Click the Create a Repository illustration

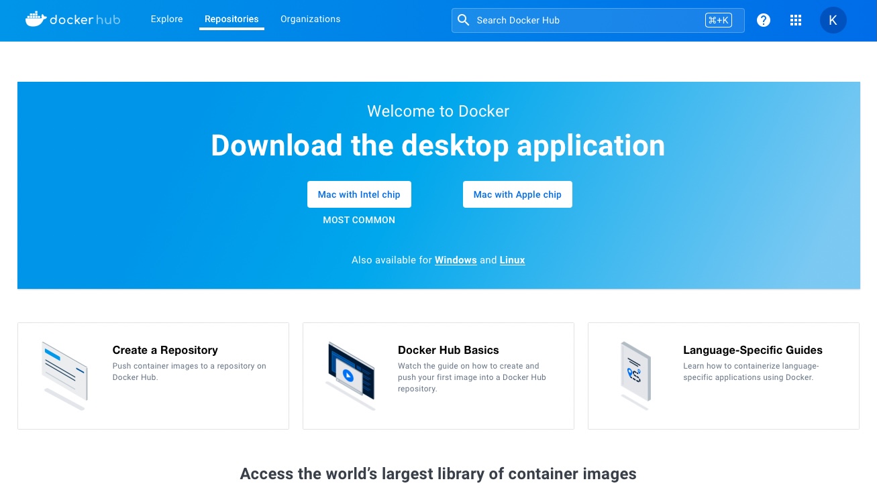coord(65,375)
